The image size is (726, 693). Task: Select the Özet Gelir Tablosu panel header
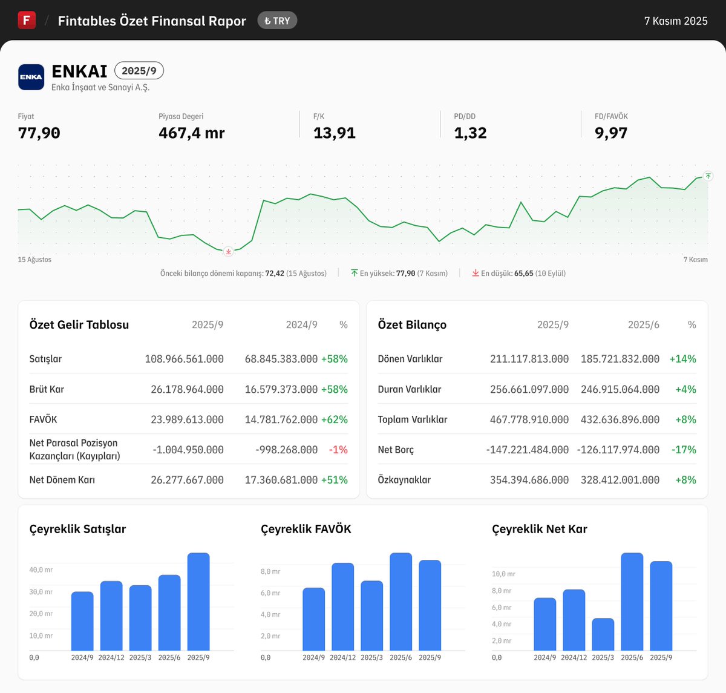(x=79, y=324)
